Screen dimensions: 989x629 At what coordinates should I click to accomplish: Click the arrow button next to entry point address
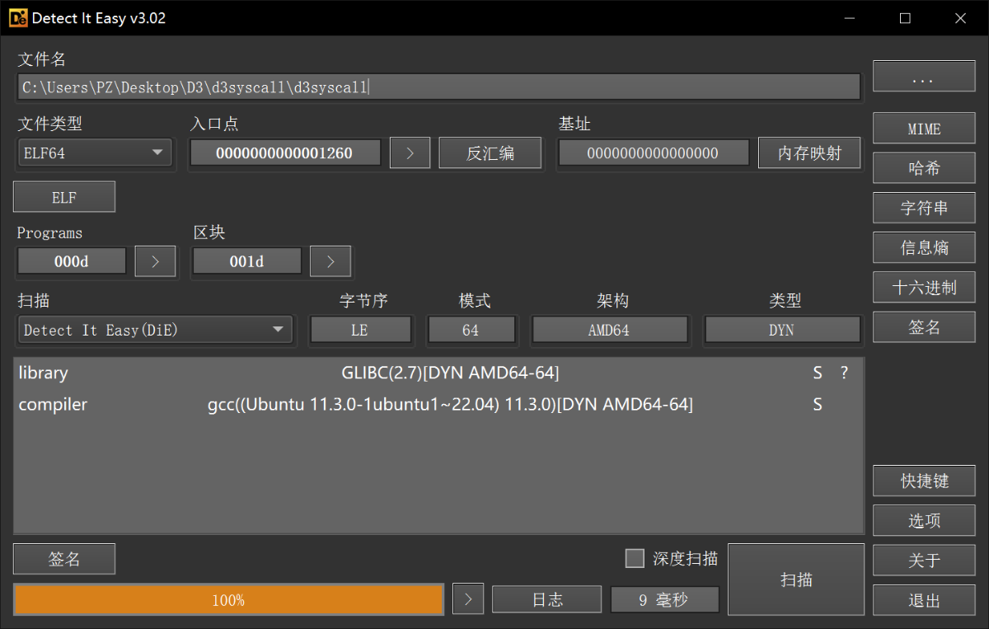coord(410,153)
